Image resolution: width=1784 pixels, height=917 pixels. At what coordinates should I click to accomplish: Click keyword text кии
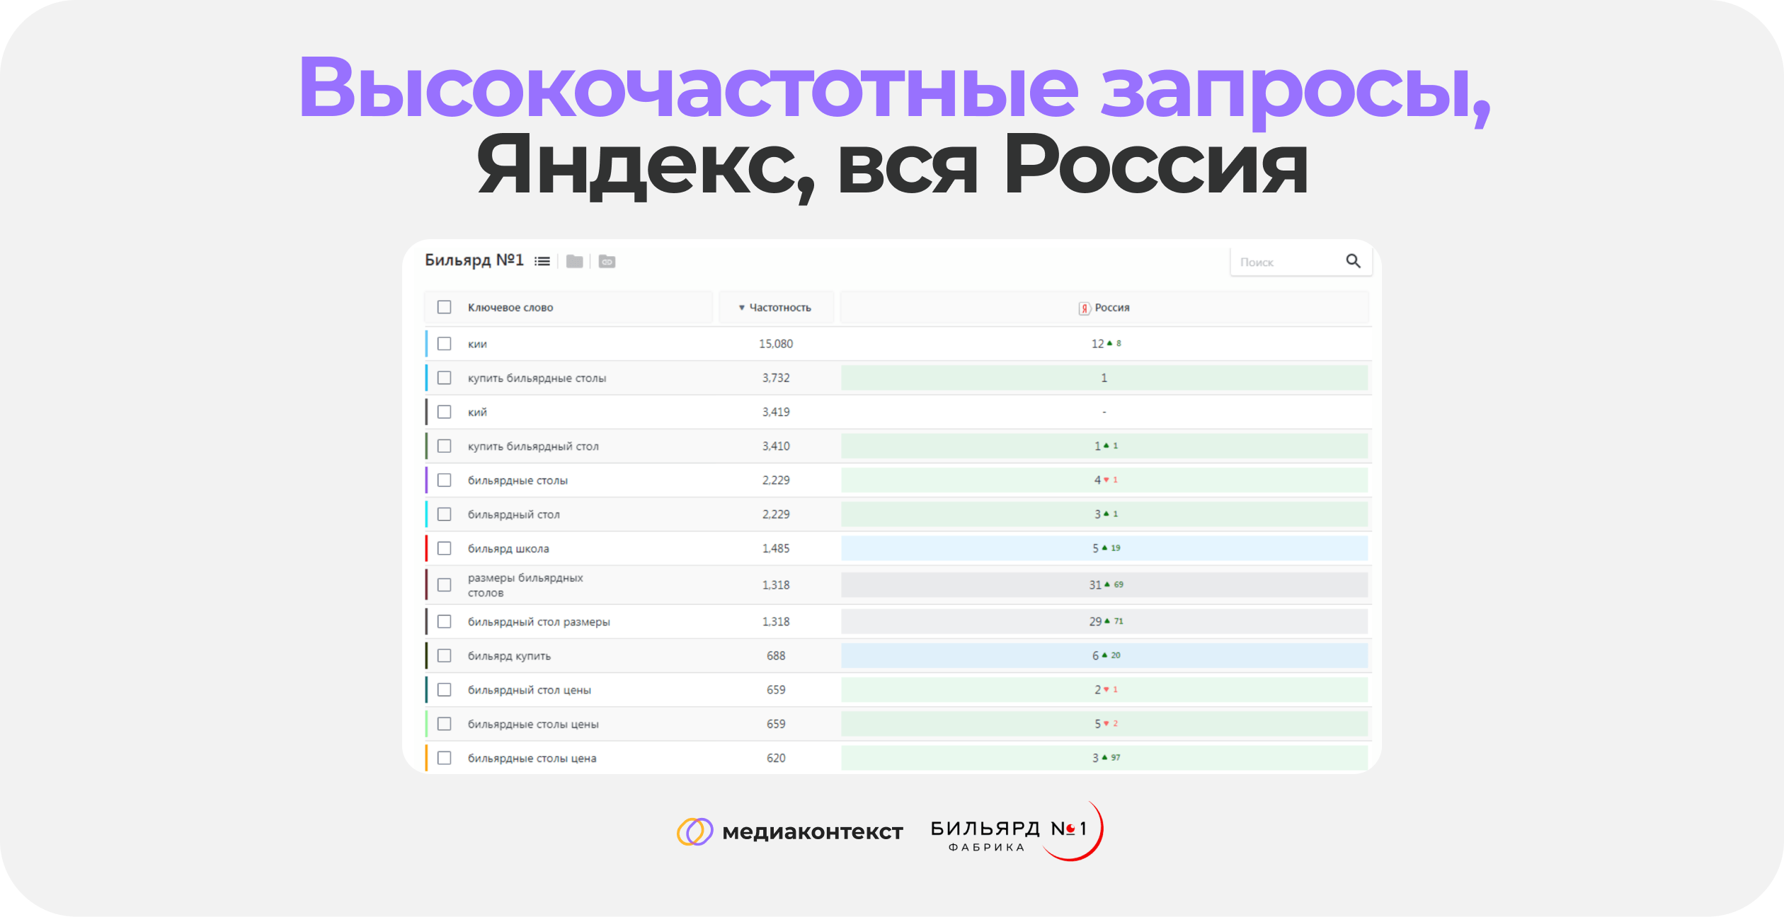tap(477, 344)
